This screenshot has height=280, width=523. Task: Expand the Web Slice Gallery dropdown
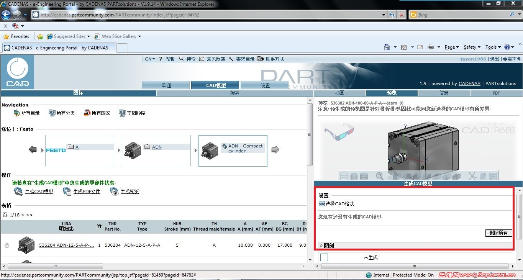(x=139, y=36)
